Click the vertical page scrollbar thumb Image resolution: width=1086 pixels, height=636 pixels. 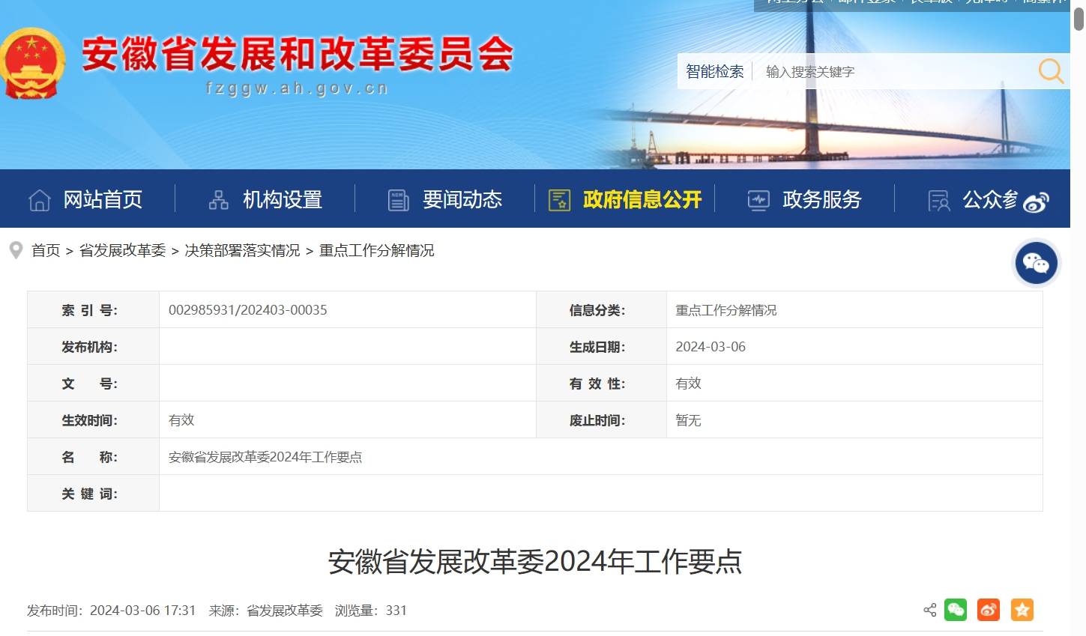(x=1079, y=19)
